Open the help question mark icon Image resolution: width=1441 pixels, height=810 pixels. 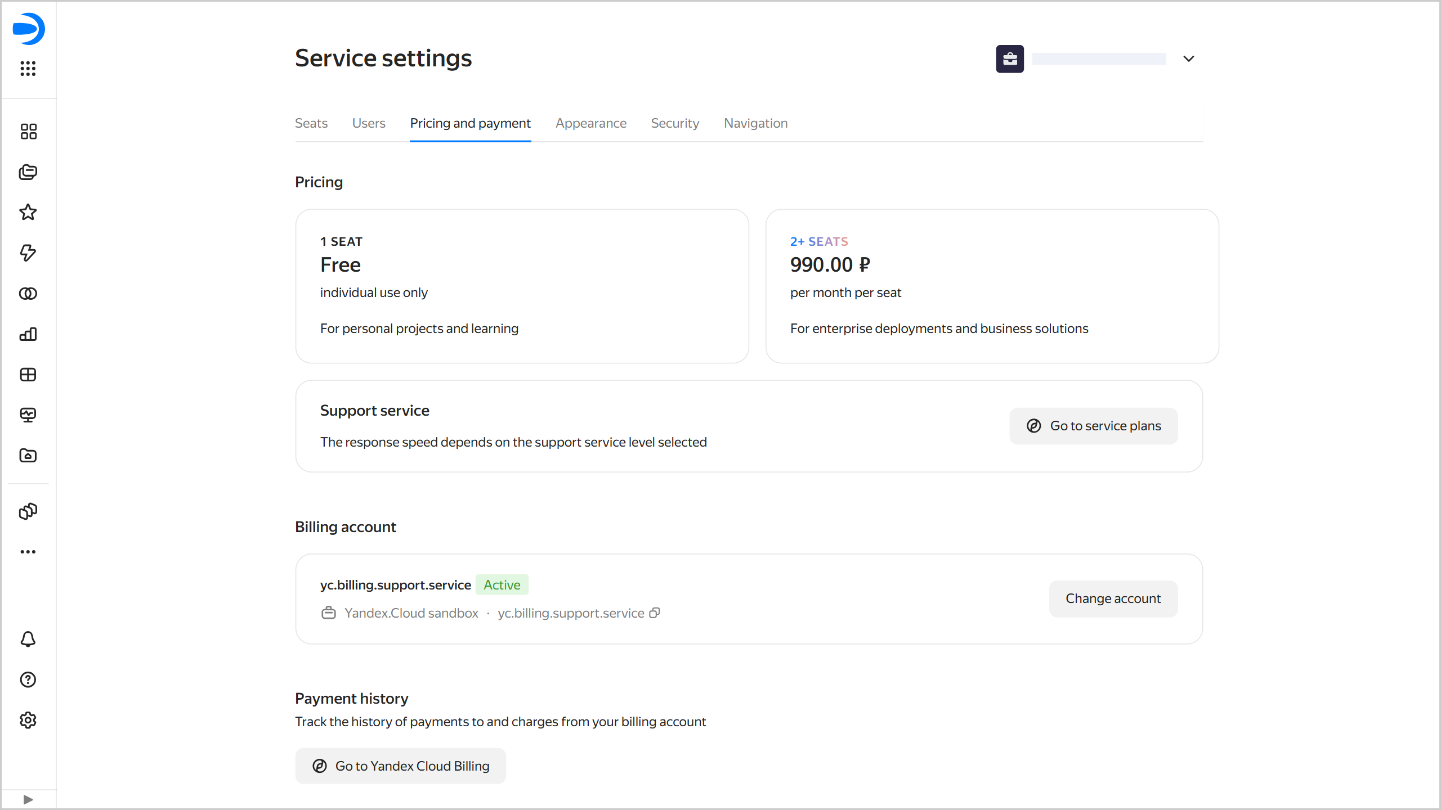pyautogui.click(x=28, y=679)
